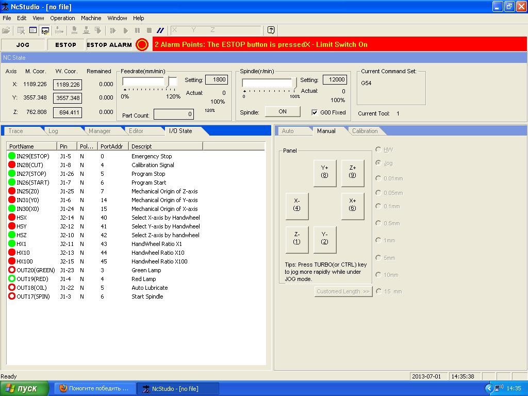Select the 1mm step radio button
Viewport: 528px width, 396px height.
[378, 240]
